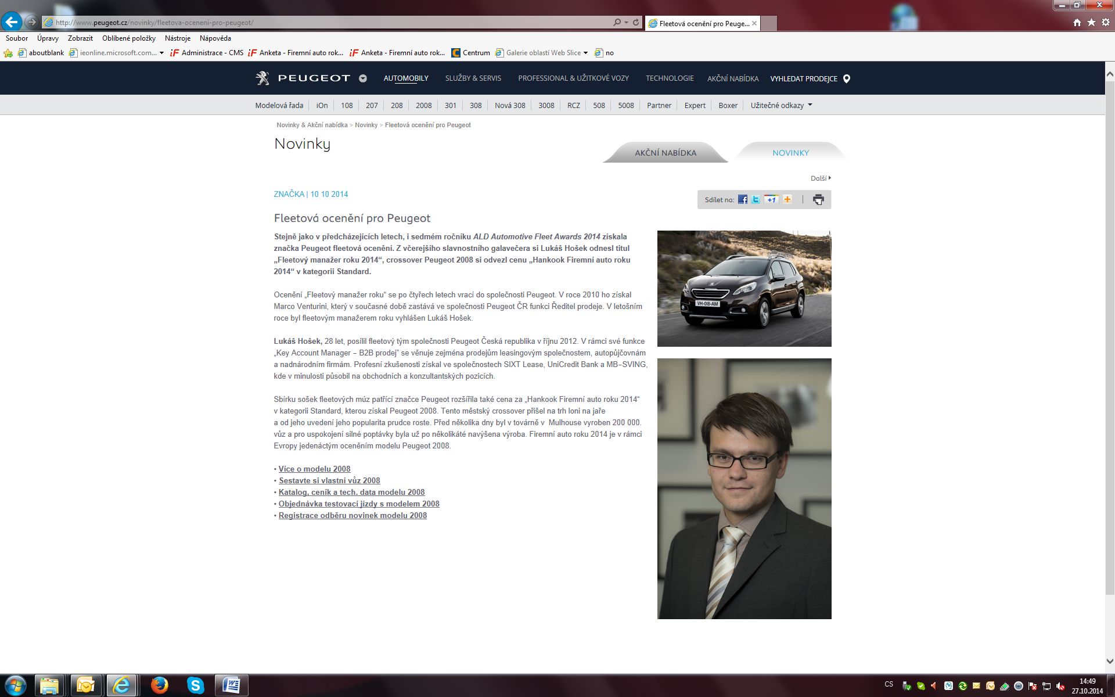Open the Oblíbené položky menu

click(x=129, y=38)
